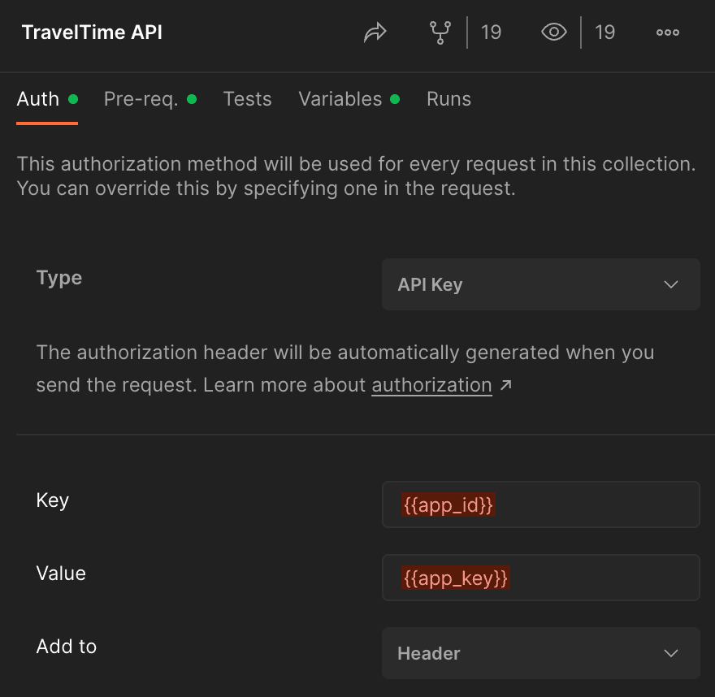Click the share icon next to TravelTime API
The image size is (715, 697).
pos(375,32)
